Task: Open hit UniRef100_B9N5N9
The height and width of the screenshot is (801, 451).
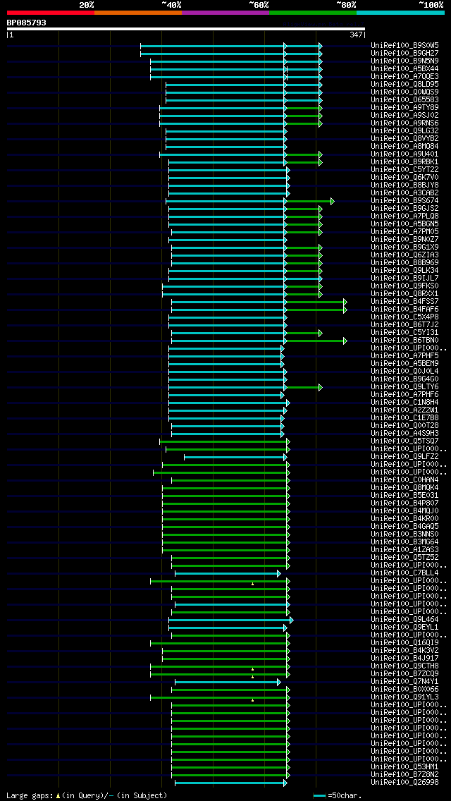Action: 404,61
